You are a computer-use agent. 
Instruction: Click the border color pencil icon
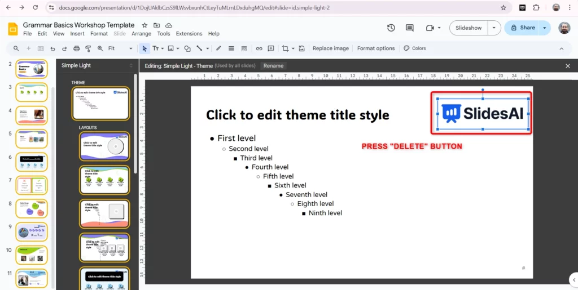[x=218, y=48]
